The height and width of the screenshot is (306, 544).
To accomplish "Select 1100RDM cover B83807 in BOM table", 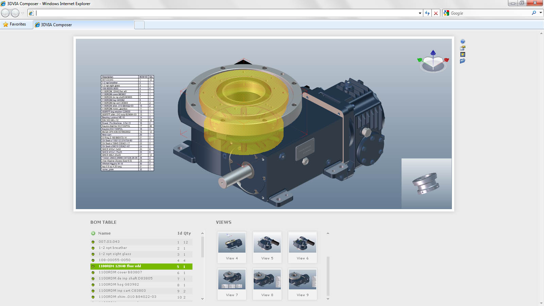I will 120,272.
